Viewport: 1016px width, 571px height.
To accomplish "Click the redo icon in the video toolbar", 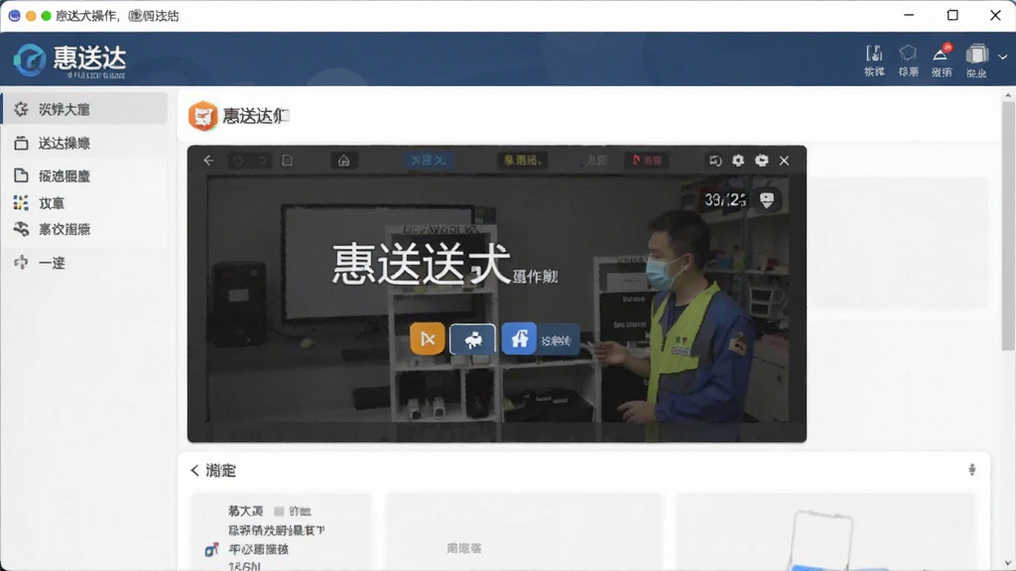I will (262, 160).
